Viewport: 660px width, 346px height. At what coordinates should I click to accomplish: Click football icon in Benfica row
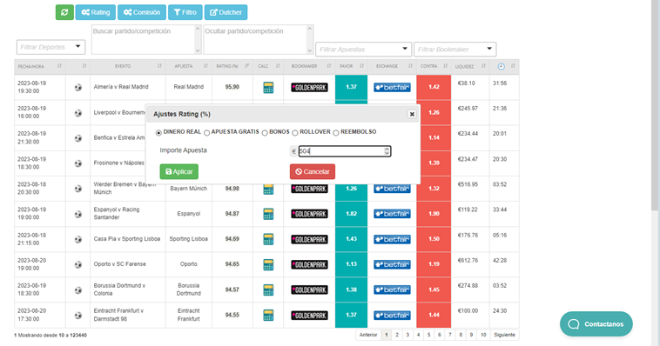[x=77, y=138]
